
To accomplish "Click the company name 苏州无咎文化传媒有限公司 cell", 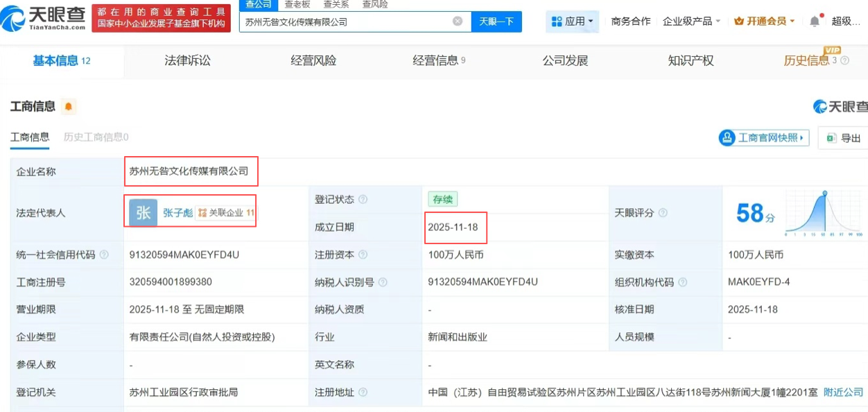I will click(189, 171).
